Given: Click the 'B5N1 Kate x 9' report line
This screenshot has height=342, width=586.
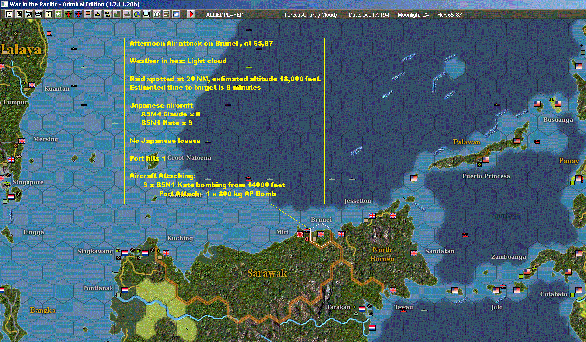Looking at the screenshot, I should coord(167,123).
